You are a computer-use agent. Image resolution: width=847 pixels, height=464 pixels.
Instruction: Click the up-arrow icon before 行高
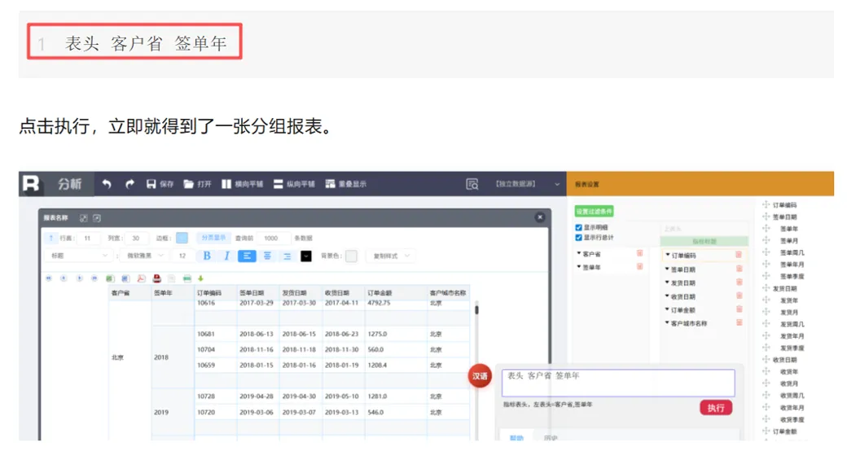click(x=50, y=239)
